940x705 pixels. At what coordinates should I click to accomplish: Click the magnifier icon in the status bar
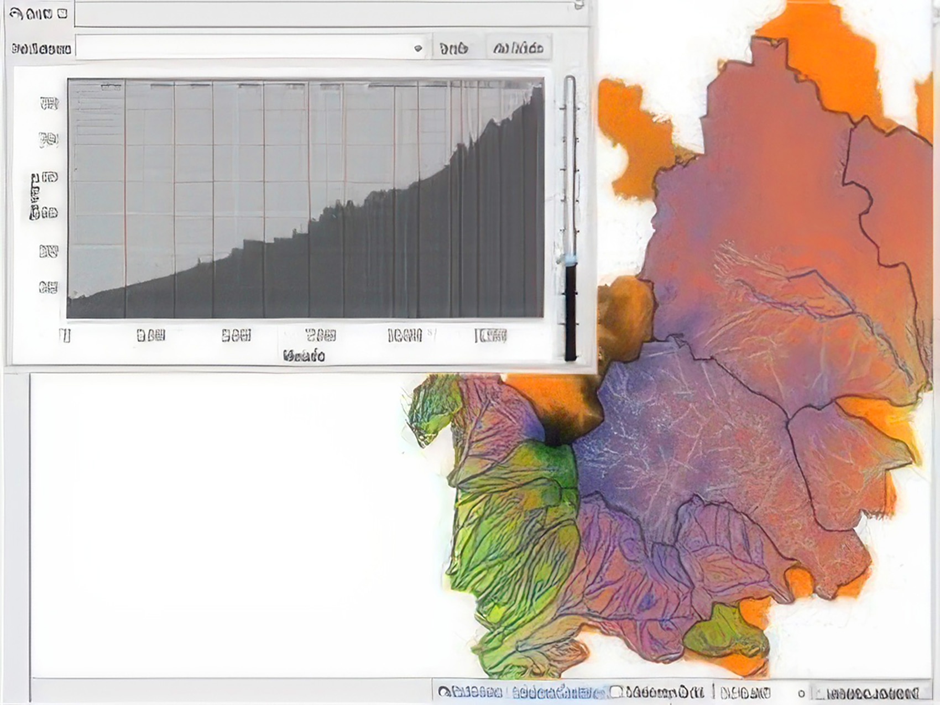click(443, 692)
